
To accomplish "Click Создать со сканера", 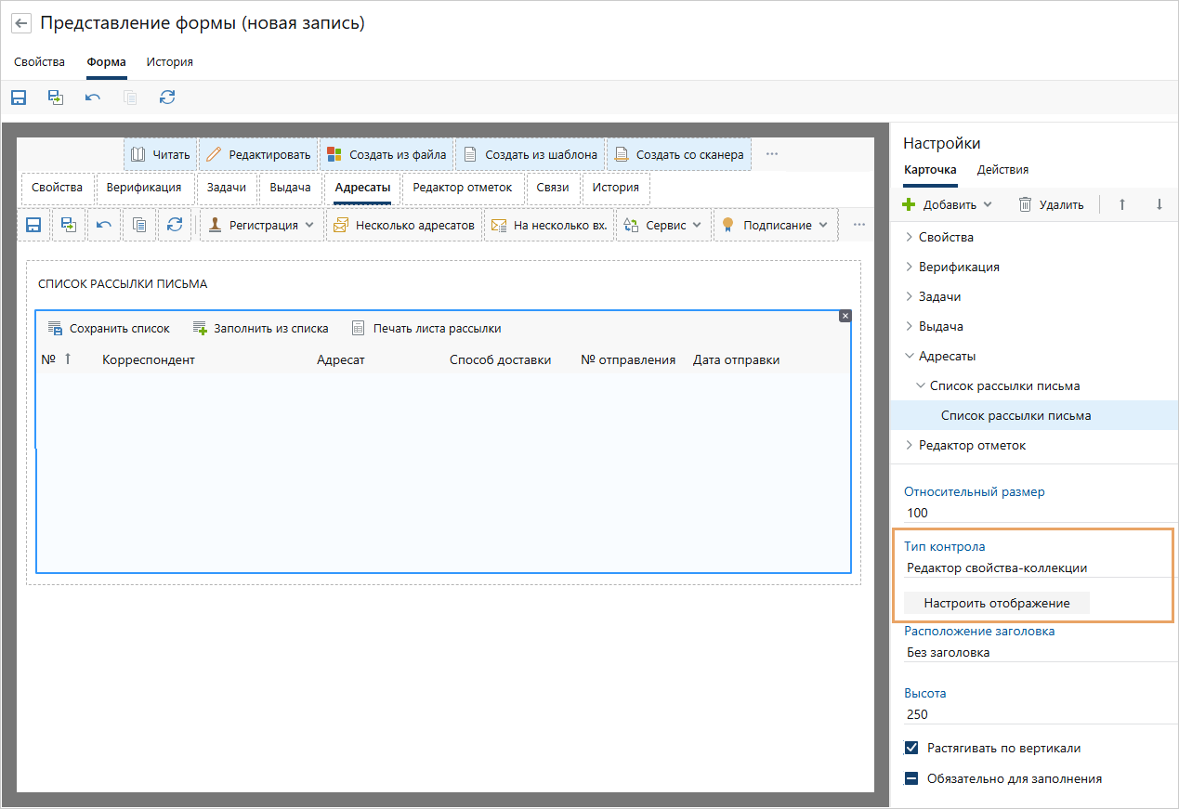I will (679, 154).
